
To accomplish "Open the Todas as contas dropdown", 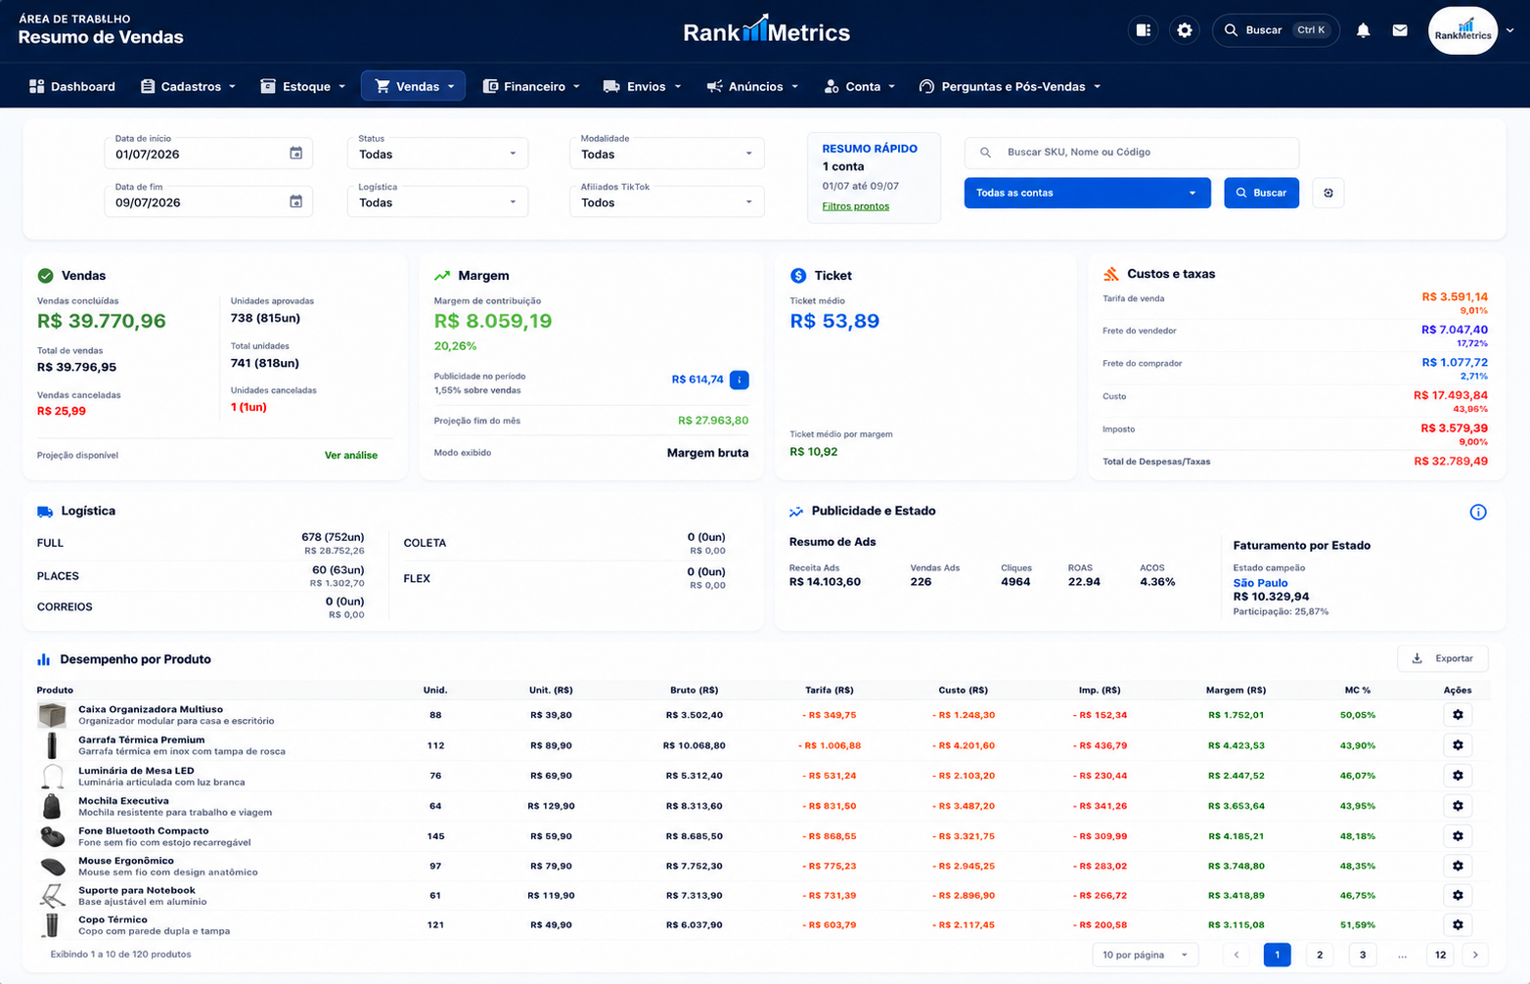I will coord(1087,193).
